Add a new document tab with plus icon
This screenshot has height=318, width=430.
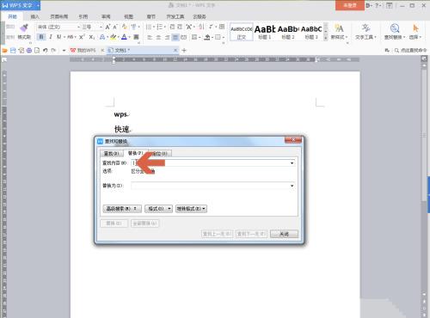(184, 51)
